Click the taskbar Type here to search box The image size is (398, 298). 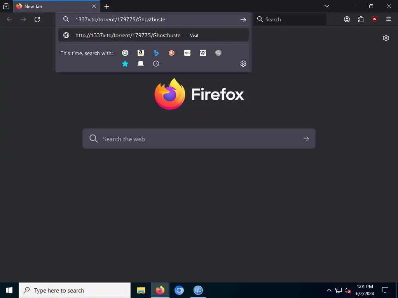(75, 290)
